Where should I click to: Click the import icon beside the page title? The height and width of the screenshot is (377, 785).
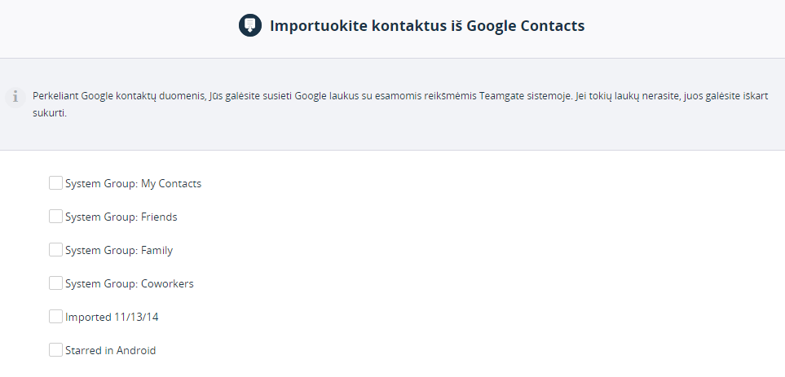249,25
